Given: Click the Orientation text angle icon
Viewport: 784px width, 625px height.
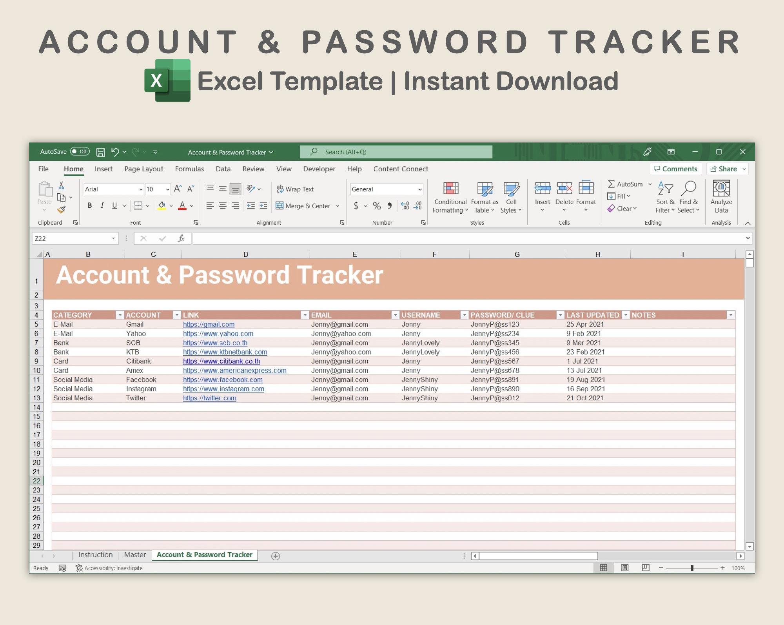Looking at the screenshot, I should tap(251, 189).
